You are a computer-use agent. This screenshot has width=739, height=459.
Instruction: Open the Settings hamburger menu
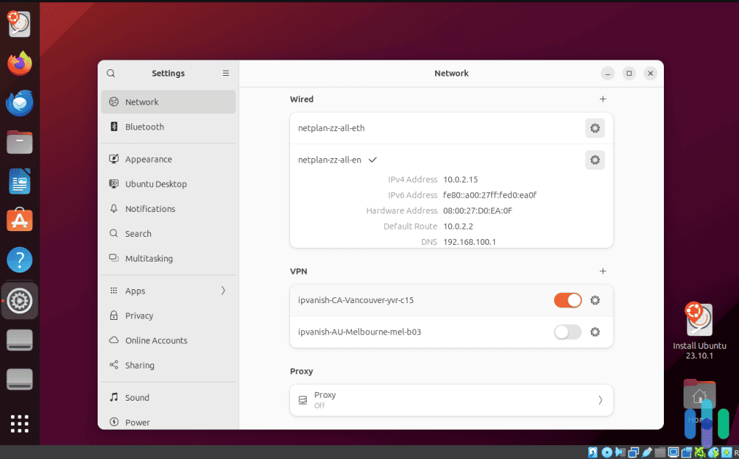click(x=226, y=73)
